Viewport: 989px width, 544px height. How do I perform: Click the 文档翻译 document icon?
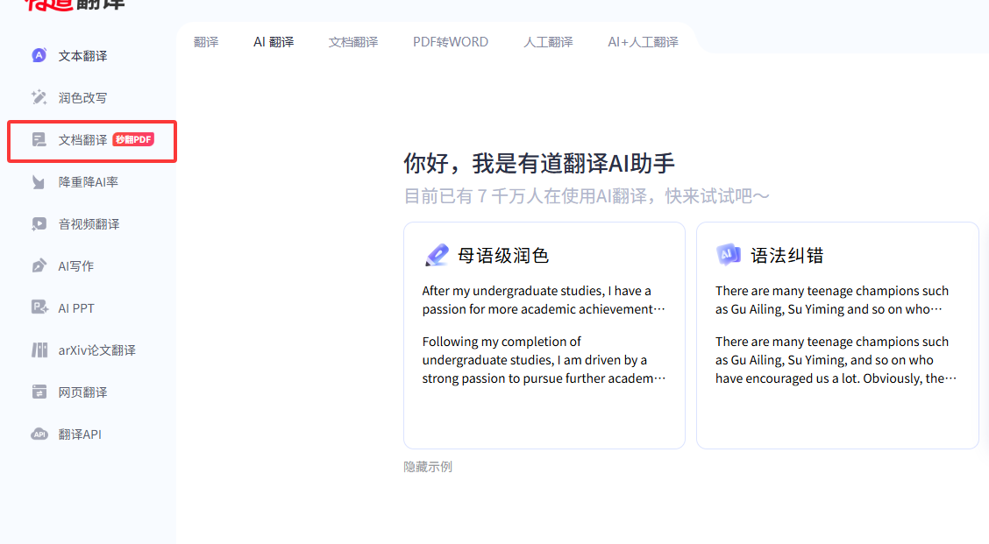tap(39, 140)
